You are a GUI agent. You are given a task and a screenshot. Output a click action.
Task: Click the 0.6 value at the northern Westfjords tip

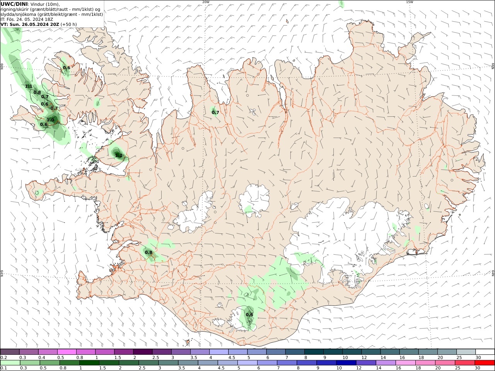pos(67,68)
